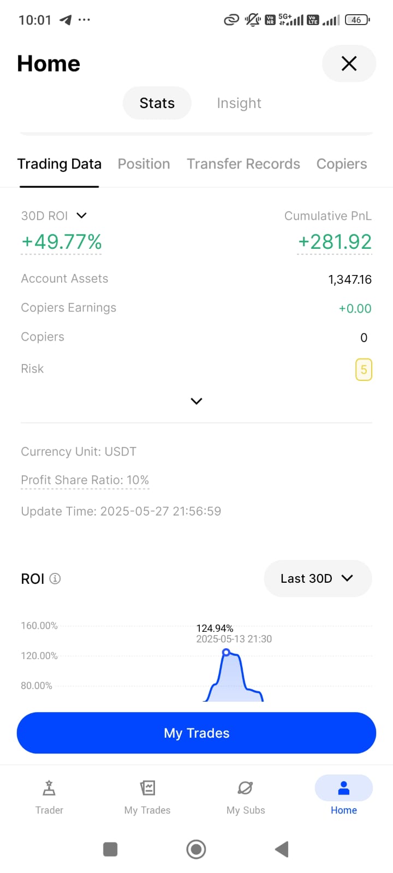Viewport: 393px width, 873px height.
Task: Tap the Home profile icon
Action: point(344,788)
